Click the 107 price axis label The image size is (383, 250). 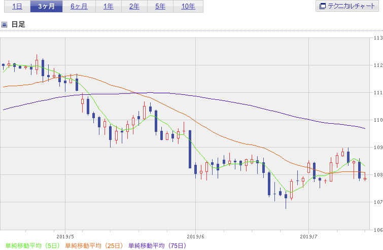pos(378,202)
